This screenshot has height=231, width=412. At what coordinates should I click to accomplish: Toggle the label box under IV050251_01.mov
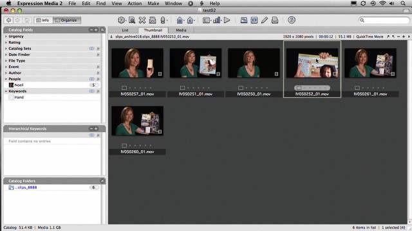click(182, 88)
